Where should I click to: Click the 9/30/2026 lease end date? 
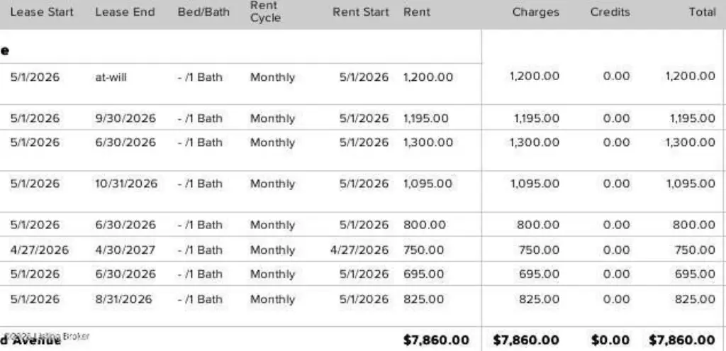[125, 118]
